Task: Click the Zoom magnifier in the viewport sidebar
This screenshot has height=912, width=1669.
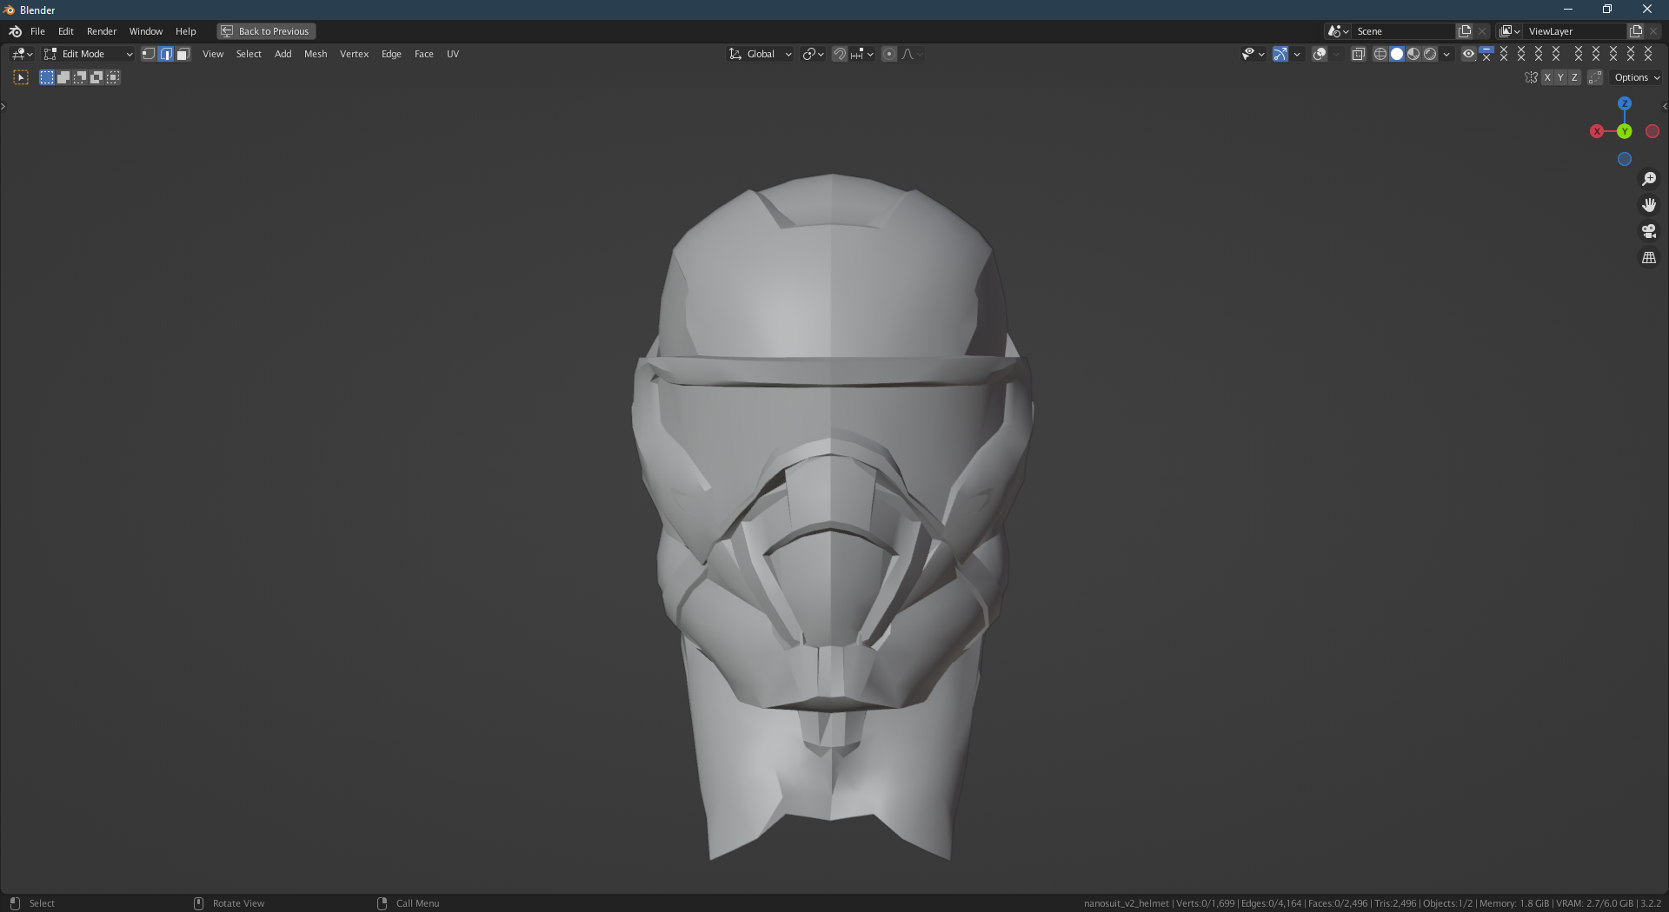Action: click(1649, 179)
